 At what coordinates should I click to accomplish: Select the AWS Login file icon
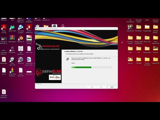tap(29, 50)
